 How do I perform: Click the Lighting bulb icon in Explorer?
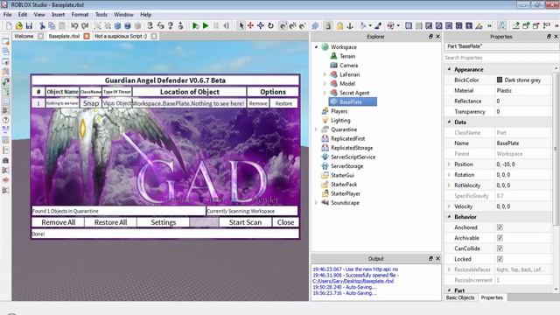325,121
